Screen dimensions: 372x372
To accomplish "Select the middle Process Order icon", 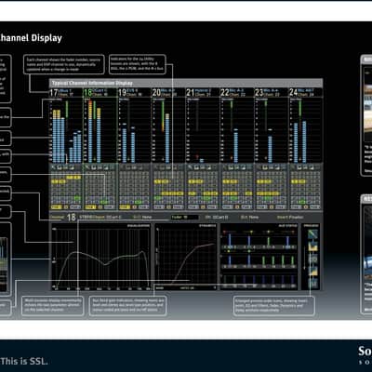I will pos(312,259).
